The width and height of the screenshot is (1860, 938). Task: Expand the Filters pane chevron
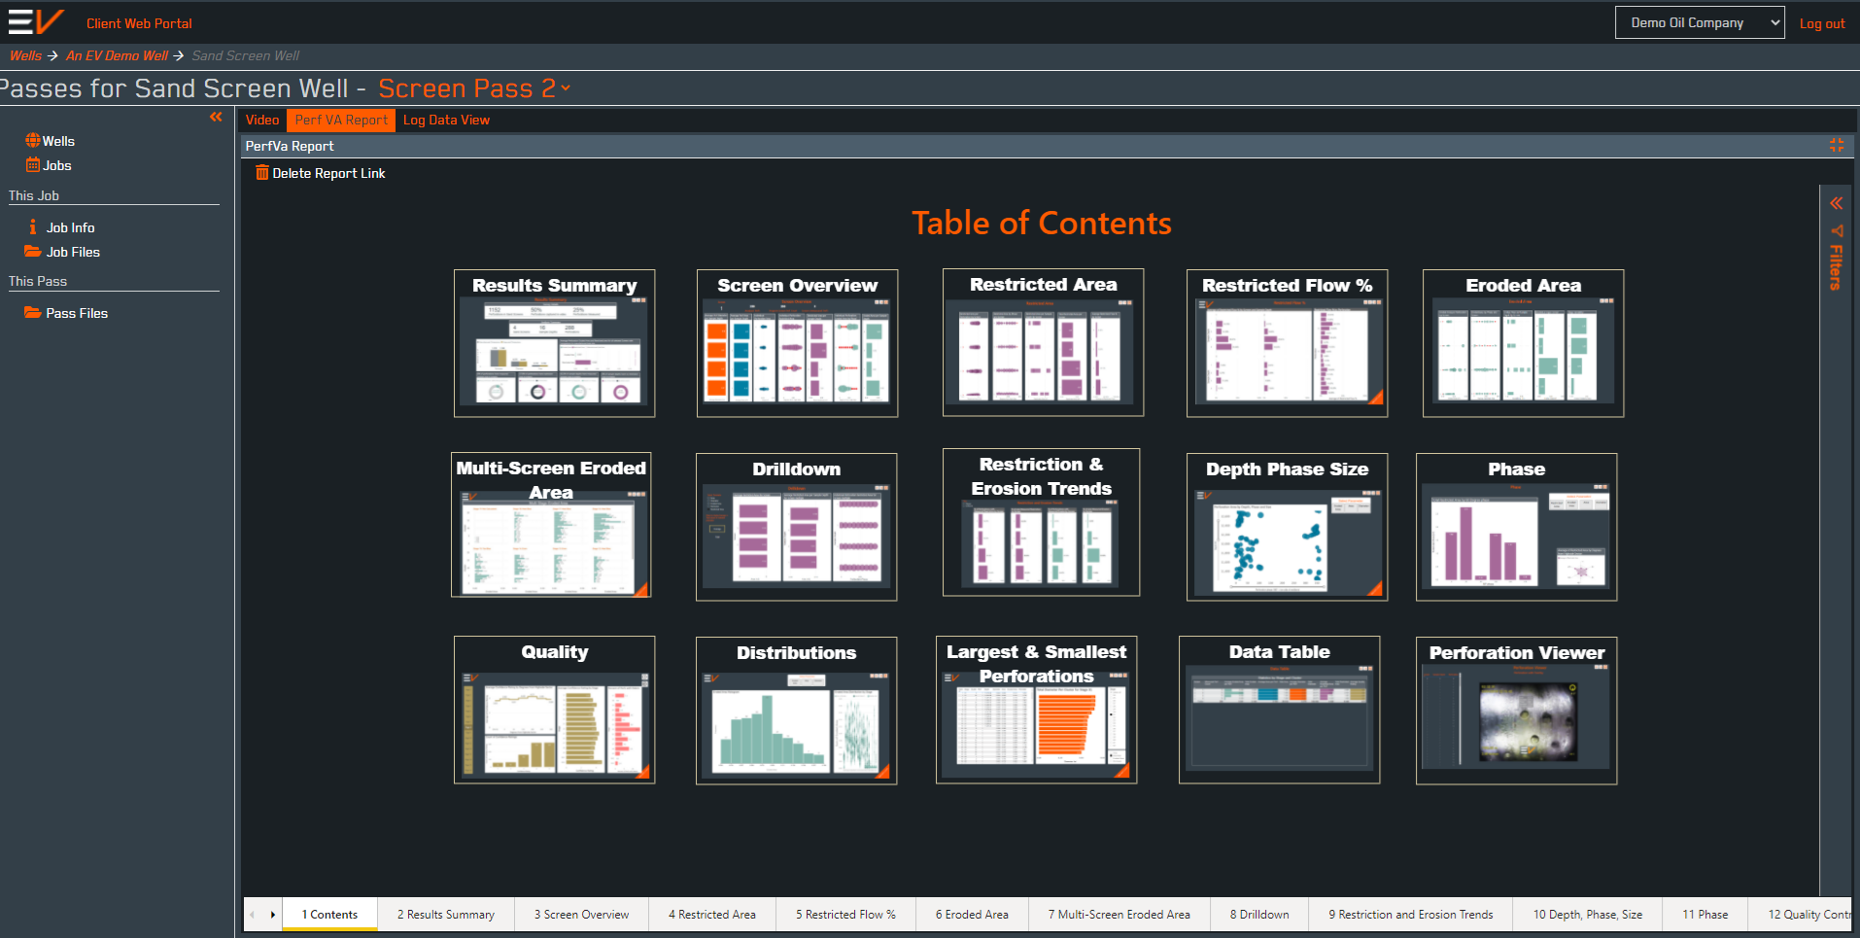1836,204
